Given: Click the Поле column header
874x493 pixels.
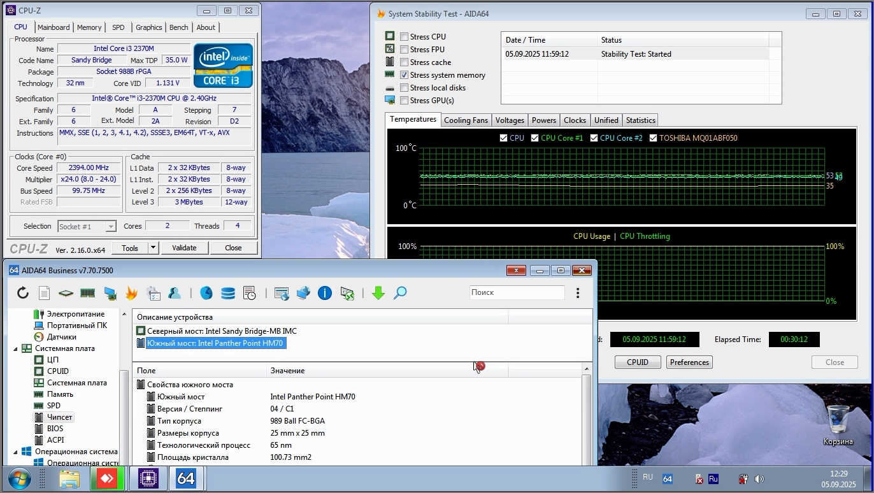Looking at the screenshot, I should pos(199,371).
